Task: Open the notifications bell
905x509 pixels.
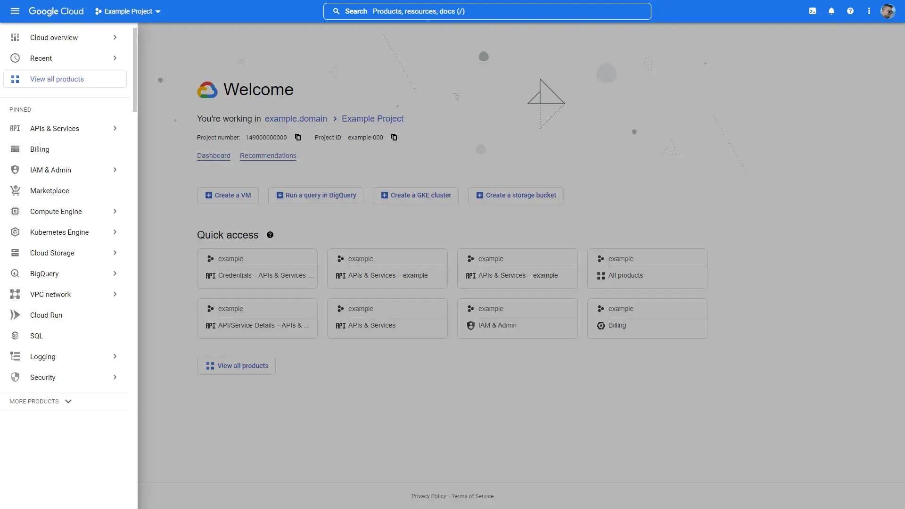Action: coord(831,11)
